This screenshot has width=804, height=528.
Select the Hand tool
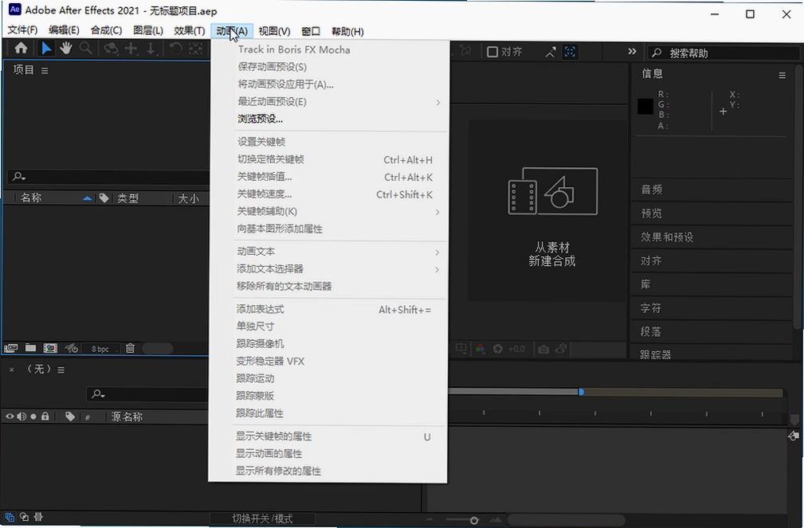click(x=65, y=49)
